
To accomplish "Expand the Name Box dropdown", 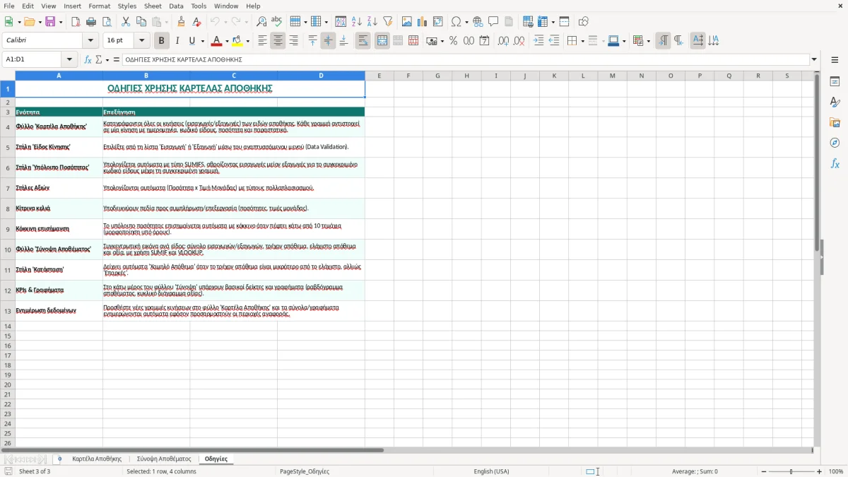I will 69,59.
